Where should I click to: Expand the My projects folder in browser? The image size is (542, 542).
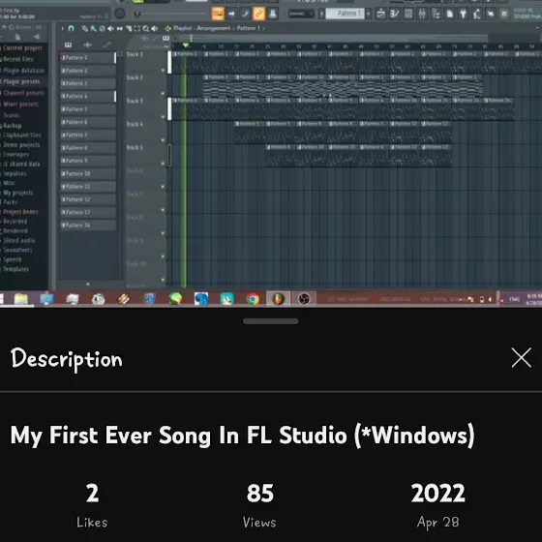(17, 193)
